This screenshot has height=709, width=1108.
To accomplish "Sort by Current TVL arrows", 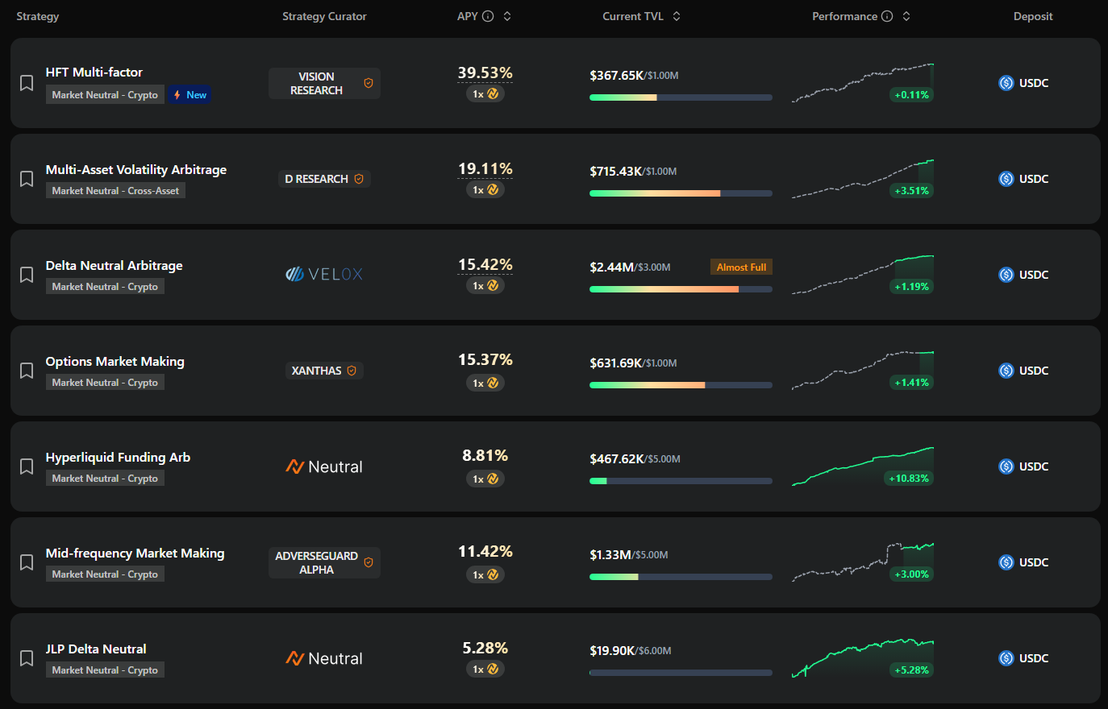I will 677,16.
